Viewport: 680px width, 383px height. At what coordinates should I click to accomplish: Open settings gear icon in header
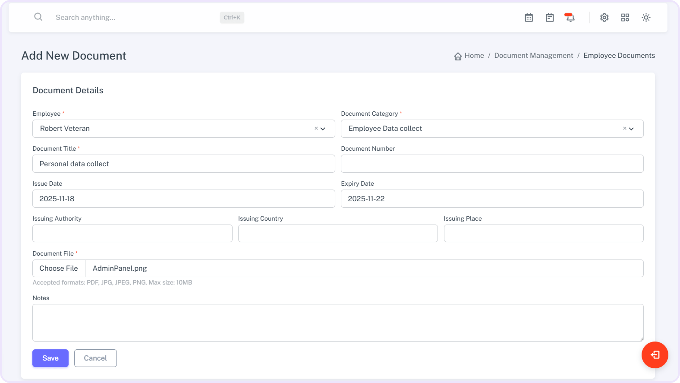604,18
